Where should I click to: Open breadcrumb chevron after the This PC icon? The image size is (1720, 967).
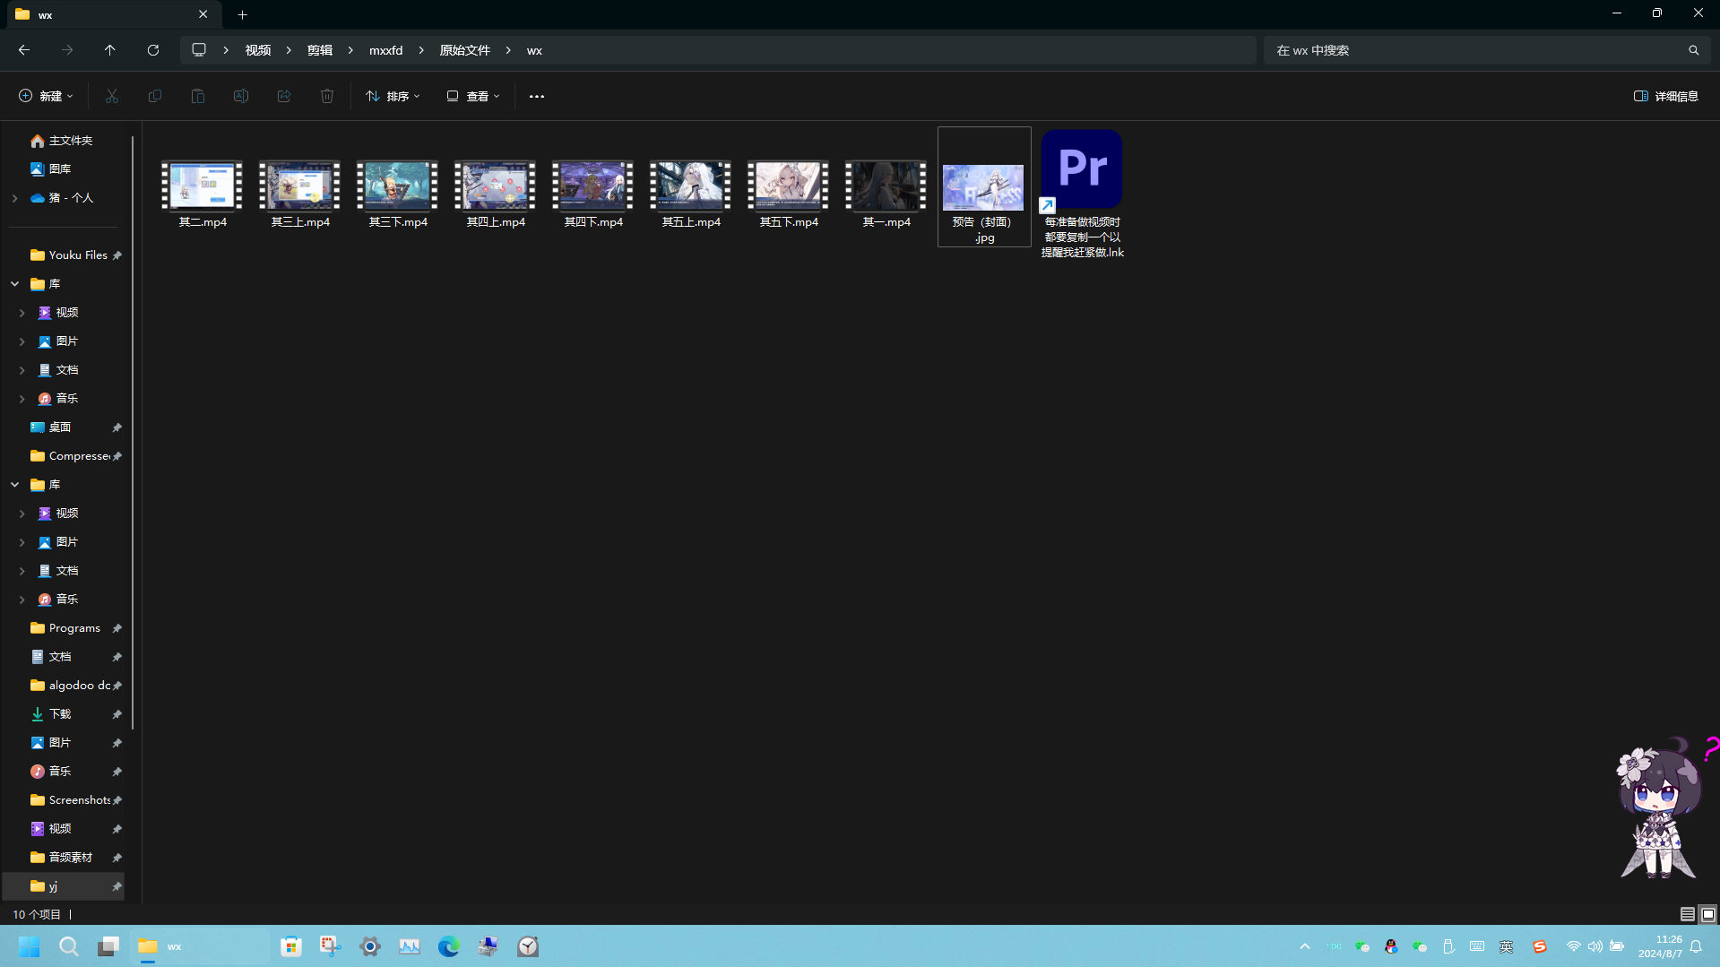226,50
